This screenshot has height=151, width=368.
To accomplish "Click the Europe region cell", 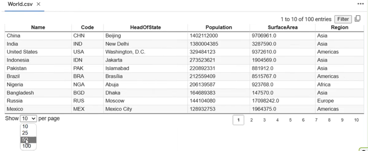I will [x=339, y=101].
